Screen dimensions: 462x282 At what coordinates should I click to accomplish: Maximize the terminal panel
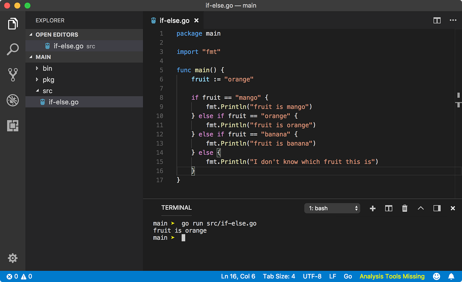click(437, 208)
